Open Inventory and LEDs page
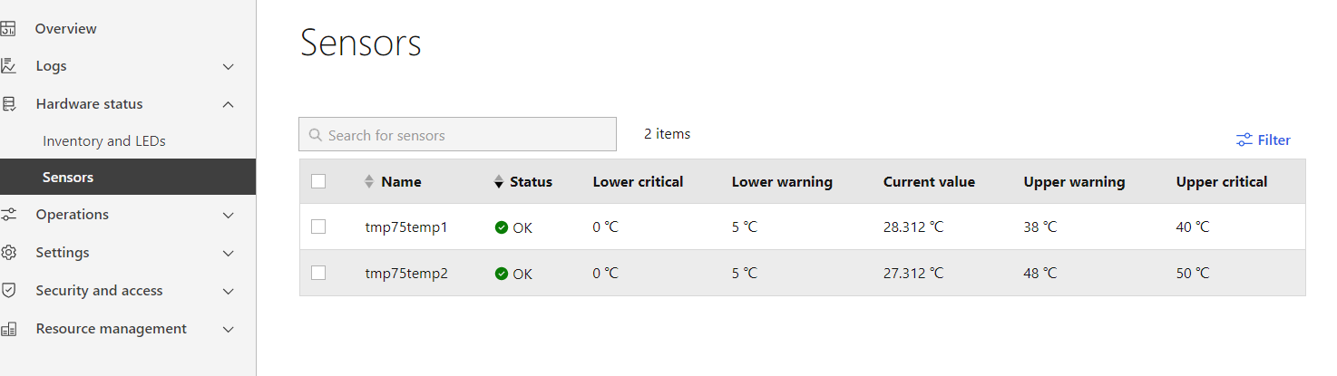This screenshot has height=376, width=1337. [x=103, y=141]
